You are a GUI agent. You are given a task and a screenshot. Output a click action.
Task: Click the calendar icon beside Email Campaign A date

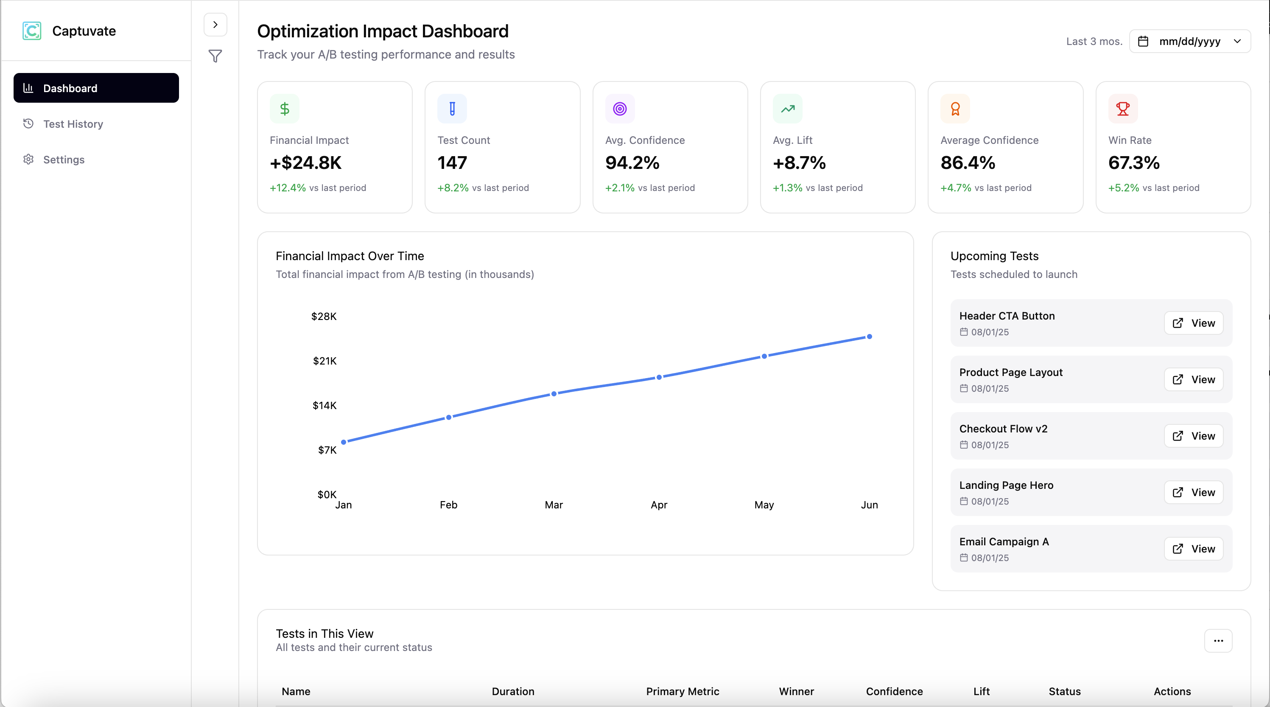coord(963,558)
